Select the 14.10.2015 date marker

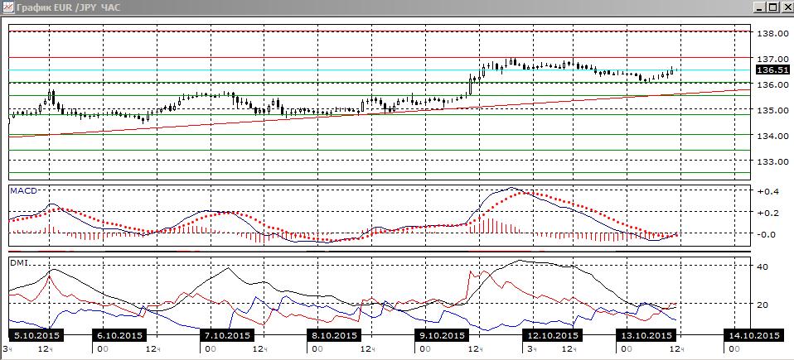click(753, 336)
